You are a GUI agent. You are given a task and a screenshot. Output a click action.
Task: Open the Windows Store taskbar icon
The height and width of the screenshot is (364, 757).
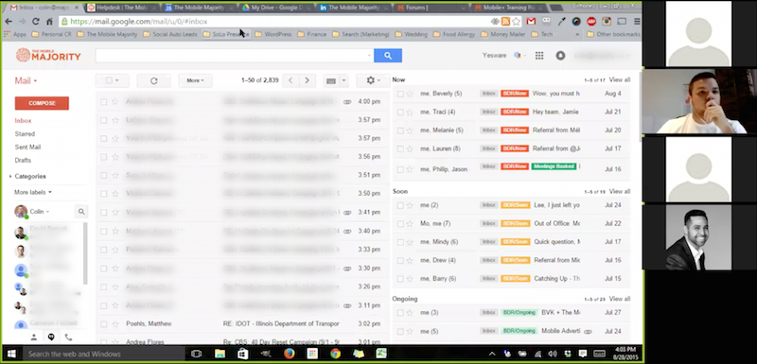(x=243, y=354)
